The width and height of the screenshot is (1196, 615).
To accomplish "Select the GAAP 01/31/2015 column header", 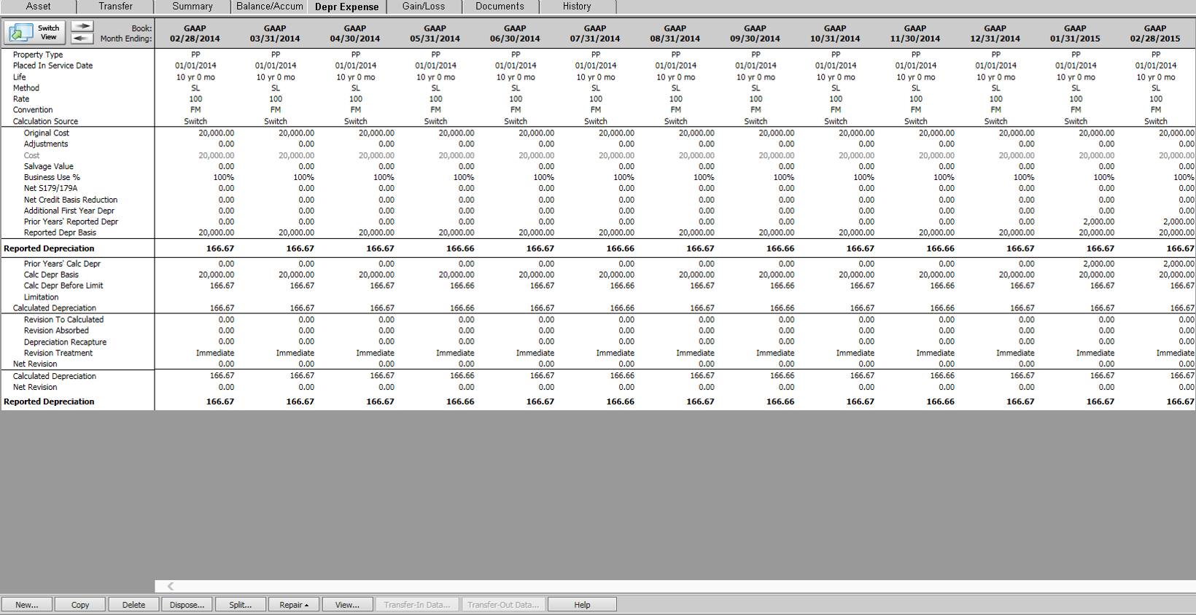I will [1075, 34].
